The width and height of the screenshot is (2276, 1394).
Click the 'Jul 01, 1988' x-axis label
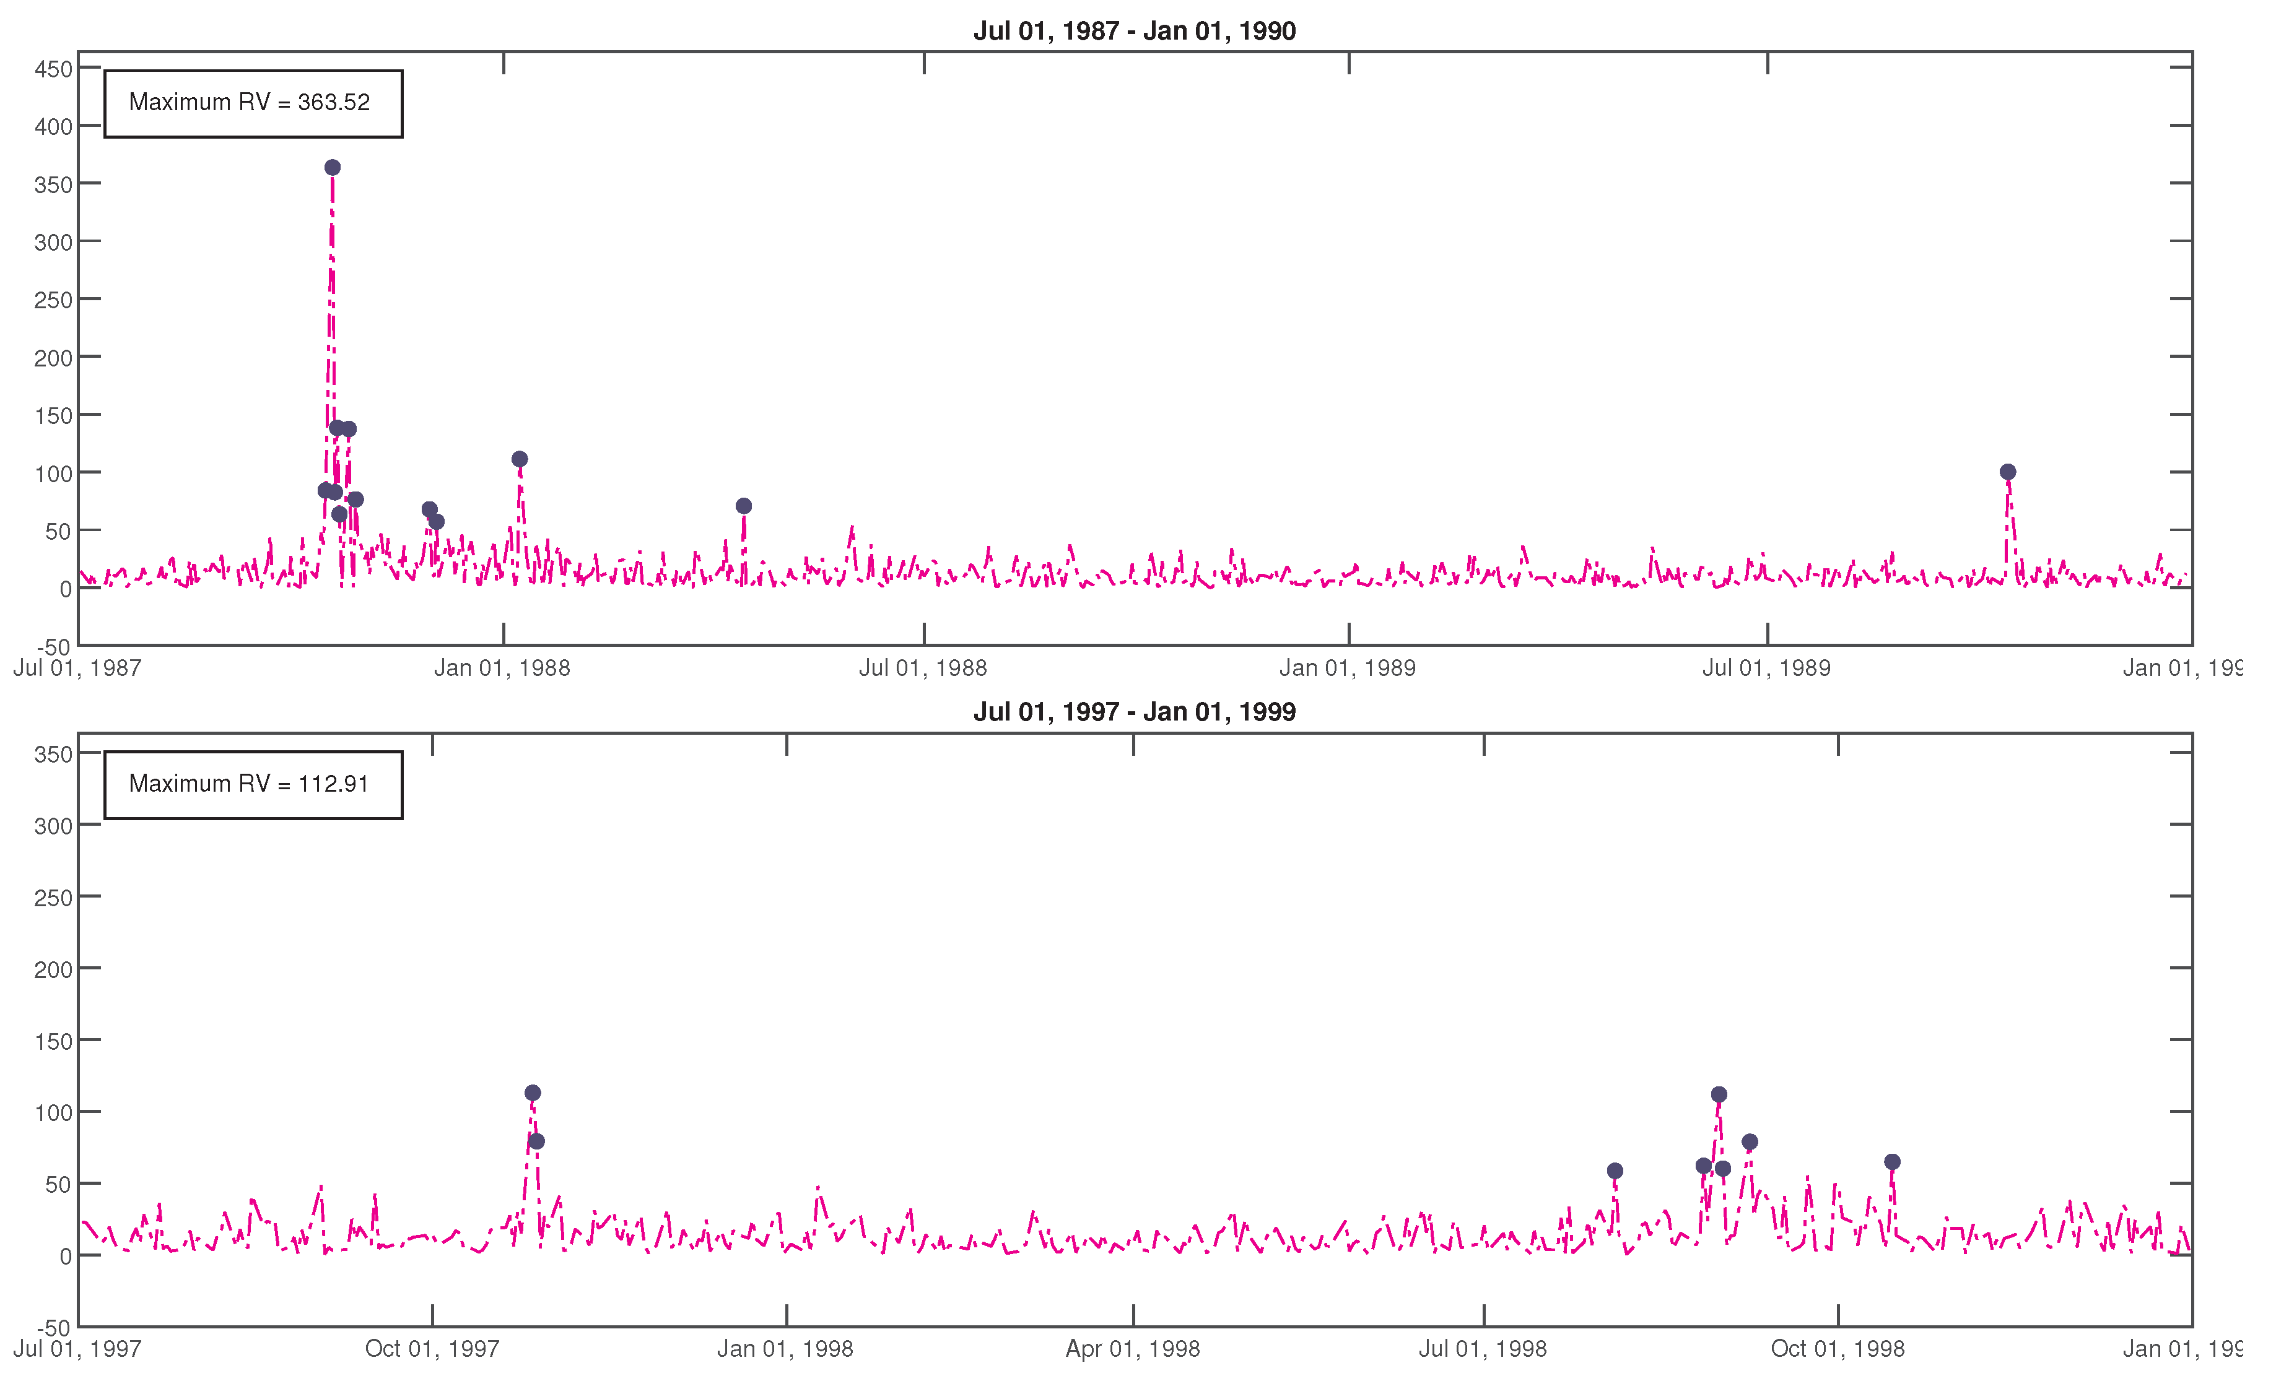point(923,669)
